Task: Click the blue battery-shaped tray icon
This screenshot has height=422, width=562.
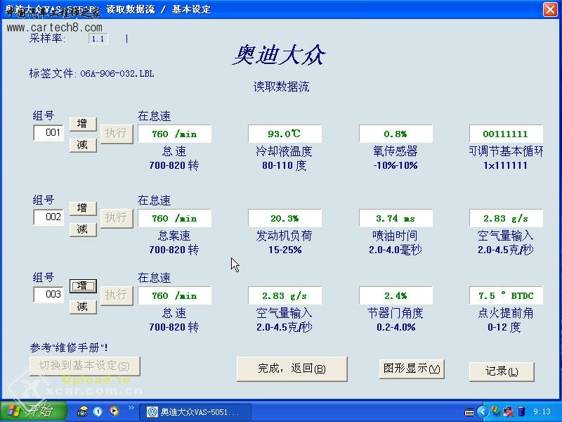Action: [x=521, y=411]
